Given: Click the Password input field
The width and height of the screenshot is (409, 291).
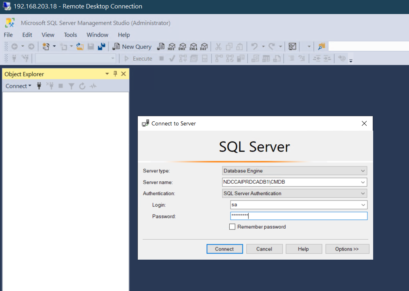Looking at the screenshot, I should (299, 216).
